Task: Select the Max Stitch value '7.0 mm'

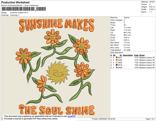Action: (127, 43)
